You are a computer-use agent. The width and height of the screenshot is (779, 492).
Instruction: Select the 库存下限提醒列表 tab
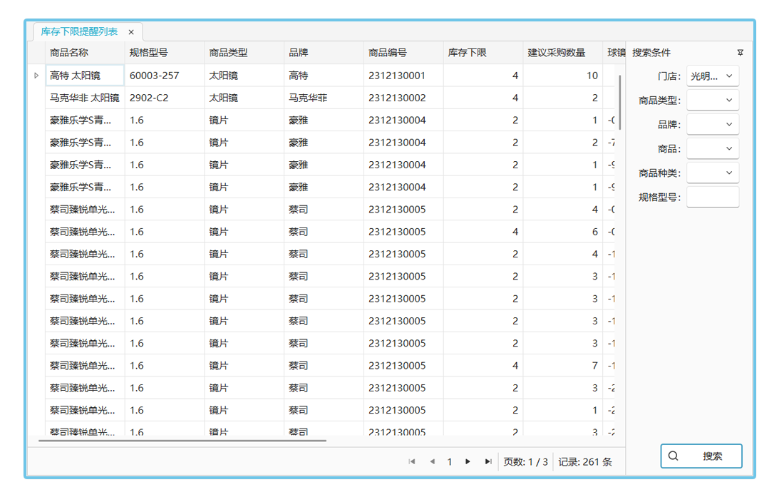(x=79, y=32)
